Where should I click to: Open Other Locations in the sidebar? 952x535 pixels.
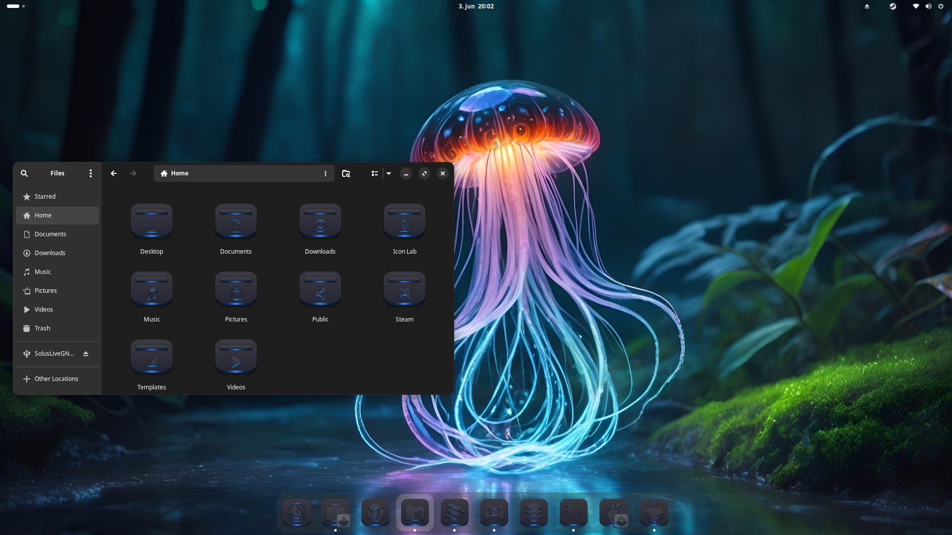[58, 379]
